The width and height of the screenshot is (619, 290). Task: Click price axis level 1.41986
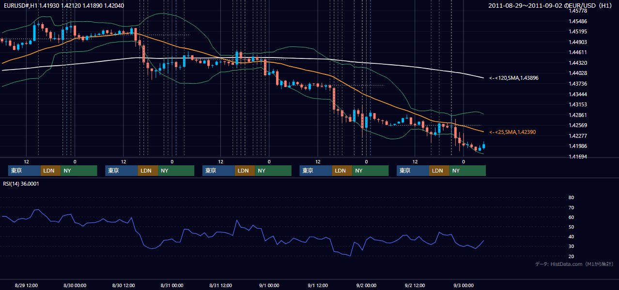coord(577,146)
